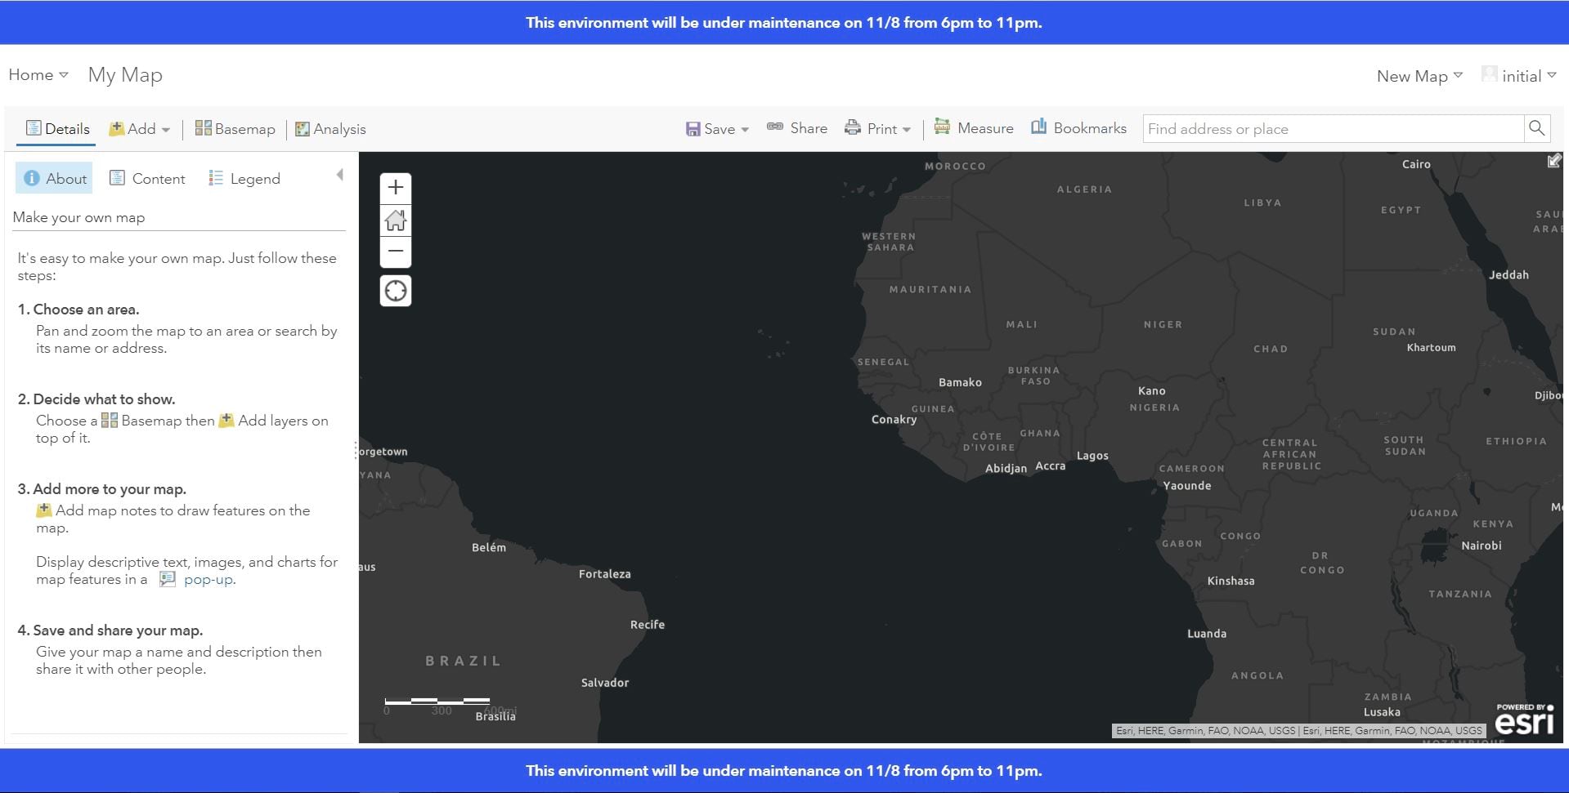
Task: Open the Save dropdown menu
Action: [716, 128]
